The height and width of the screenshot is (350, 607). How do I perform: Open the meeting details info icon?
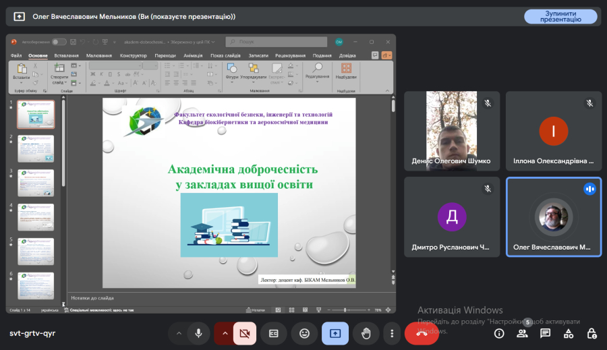pos(499,333)
